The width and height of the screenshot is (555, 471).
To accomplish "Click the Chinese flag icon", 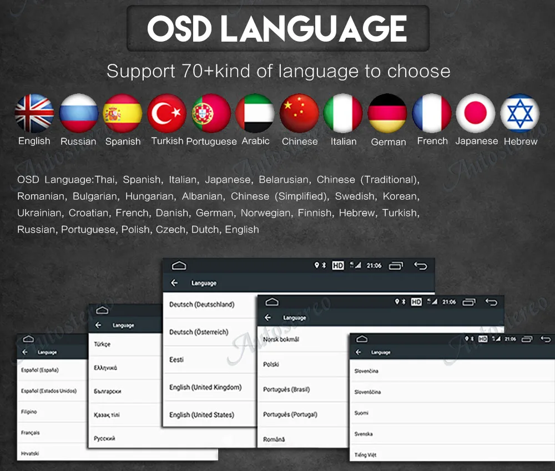I will (x=299, y=113).
